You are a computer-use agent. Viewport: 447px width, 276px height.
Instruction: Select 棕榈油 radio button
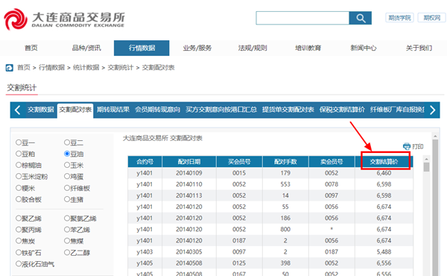coord(19,165)
